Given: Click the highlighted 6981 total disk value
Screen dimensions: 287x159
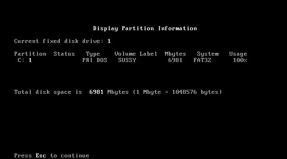Looking at the screenshot, I should point(96,92).
